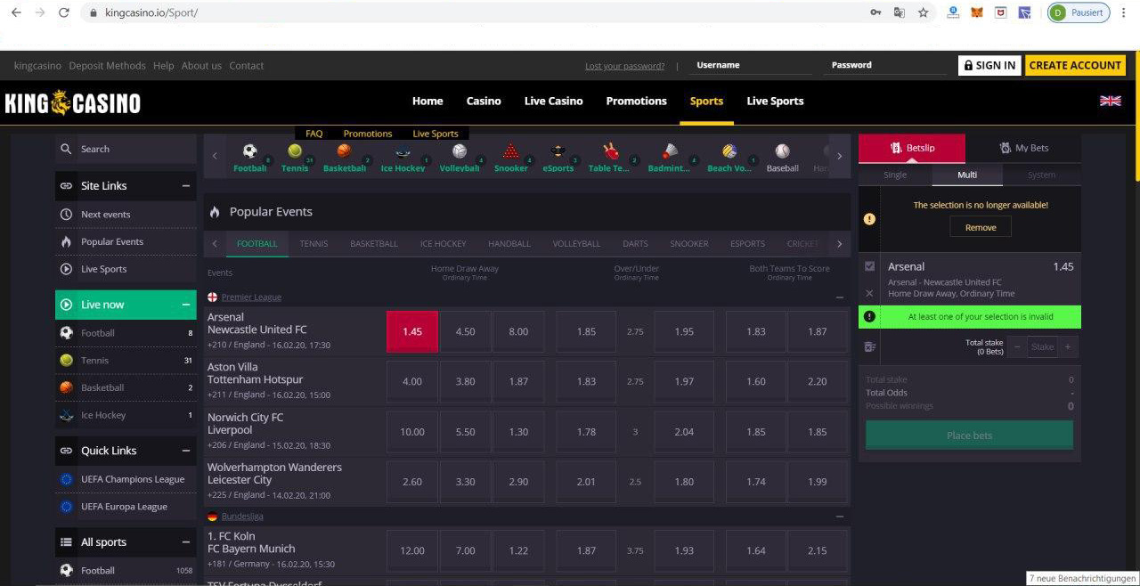Image resolution: width=1140 pixels, height=586 pixels.
Task: Open Football under Live now
Action: click(x=126, y=333)
